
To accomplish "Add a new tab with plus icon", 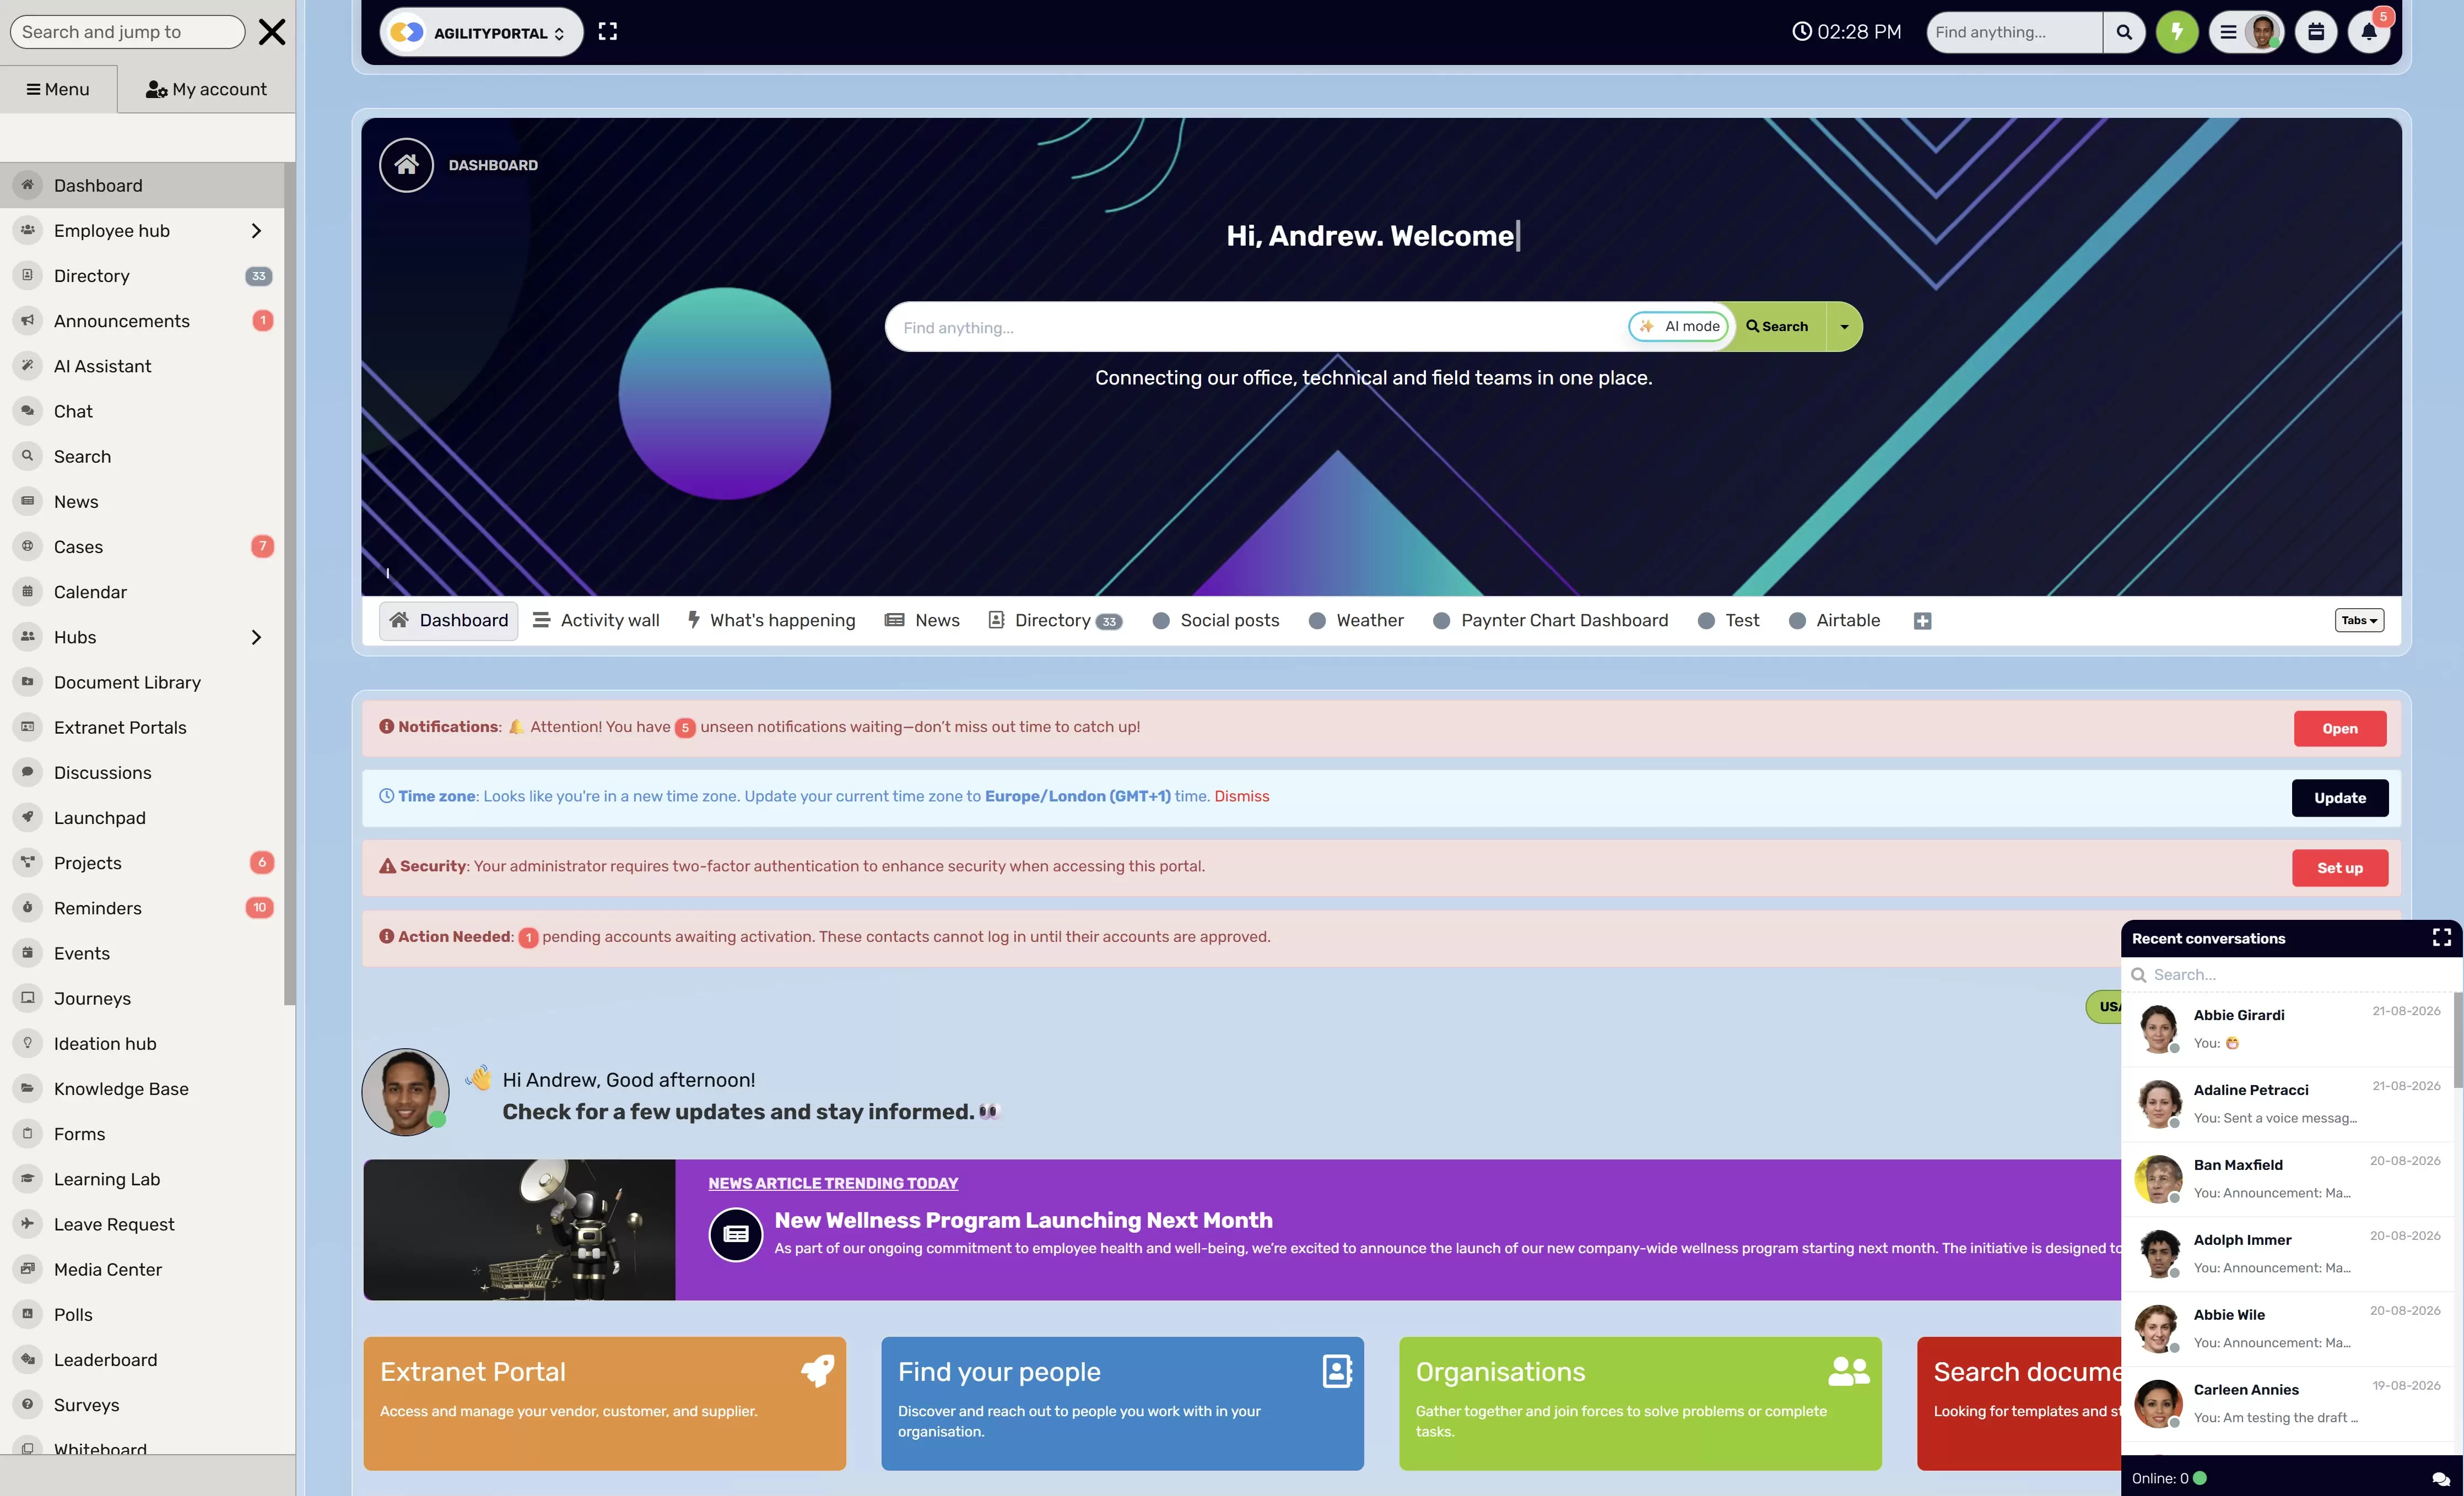I will (1922, 621).
